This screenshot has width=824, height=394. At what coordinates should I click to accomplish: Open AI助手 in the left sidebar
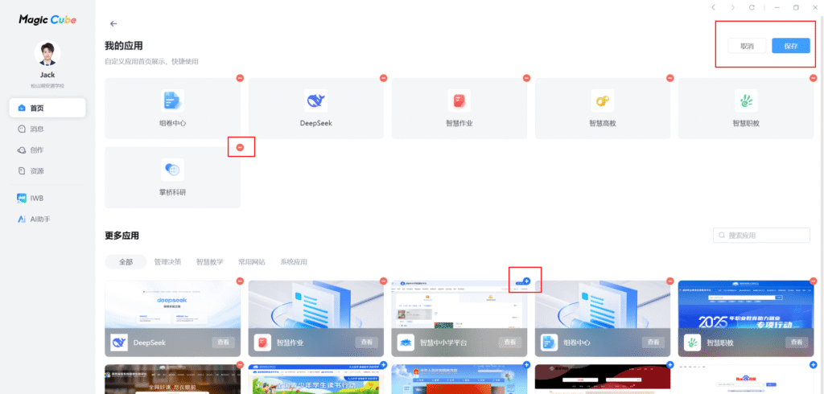(40, 219)
